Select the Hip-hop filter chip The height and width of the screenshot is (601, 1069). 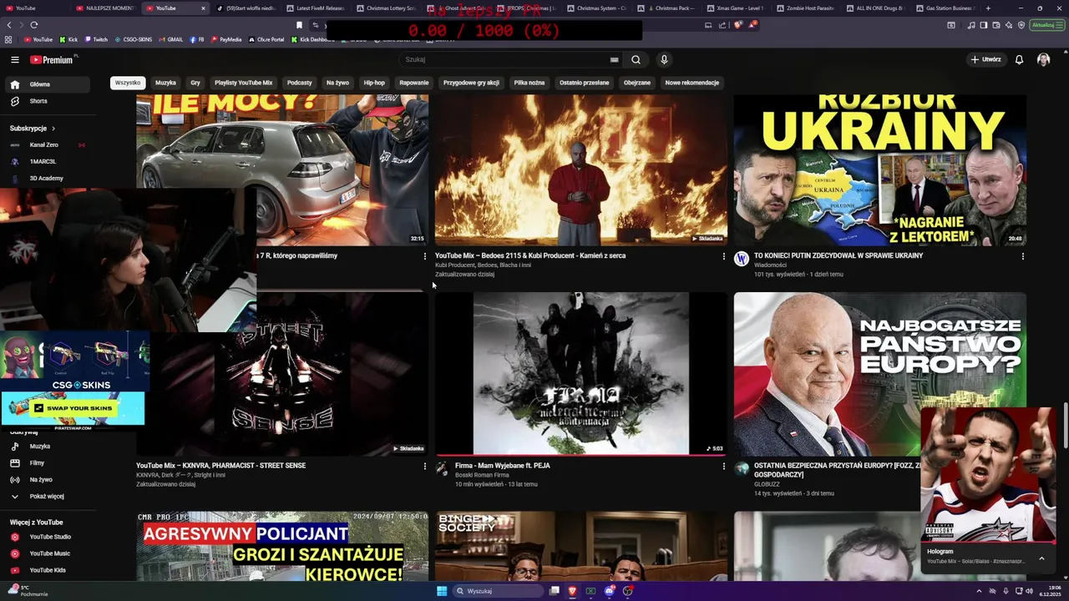click(374, 83)
